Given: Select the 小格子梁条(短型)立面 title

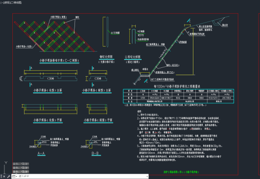Looking at the screenshot, I should pyautogui.click(x=97, y=90).
